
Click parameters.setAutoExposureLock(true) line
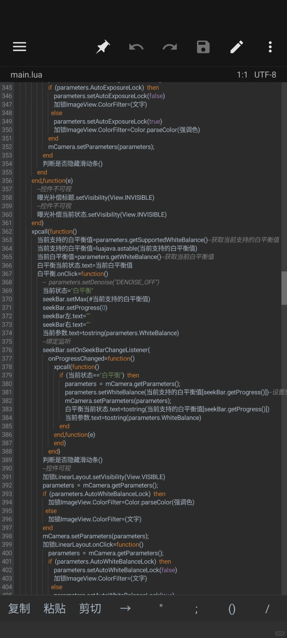pyautogui.click(x=108, y=121)
